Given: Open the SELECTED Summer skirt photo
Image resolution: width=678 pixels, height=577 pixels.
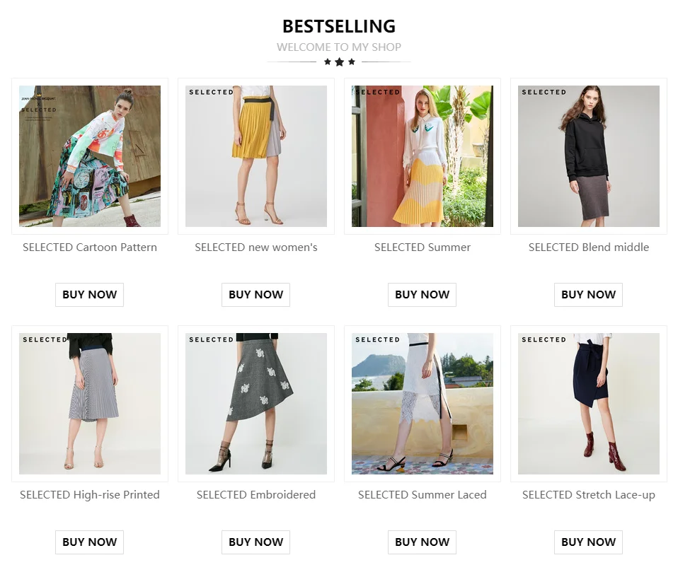Looking at the screenshot, I should click(x=422, y=156).
